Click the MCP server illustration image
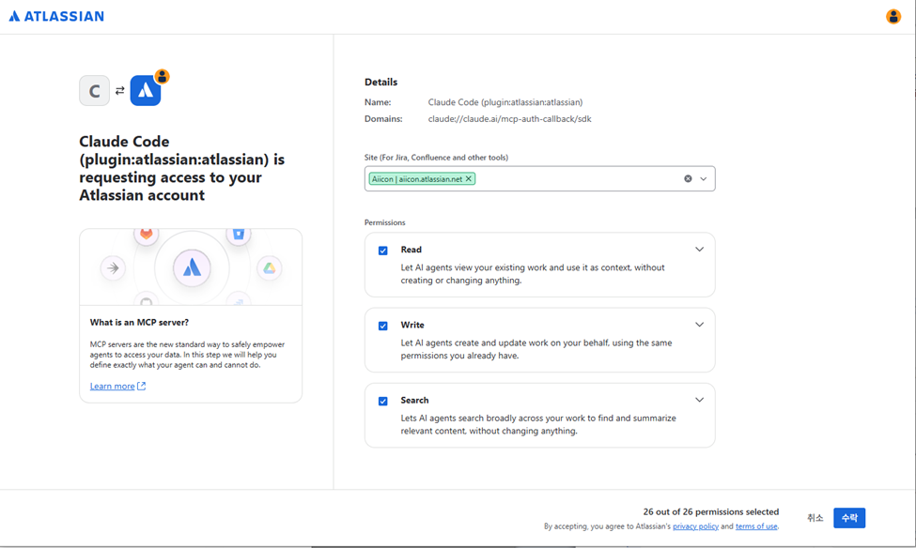 tap(191, 266)
